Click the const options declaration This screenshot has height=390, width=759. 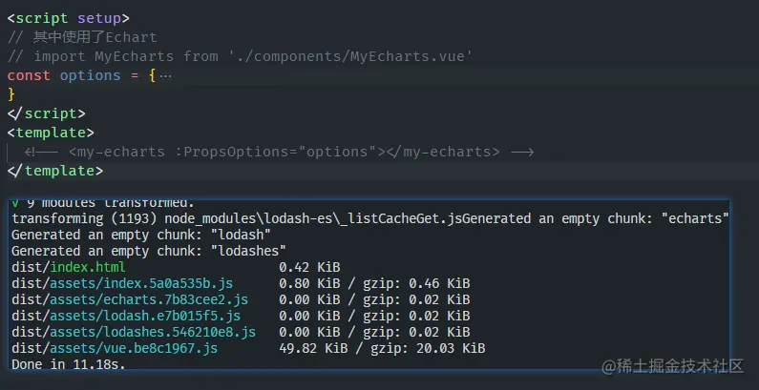pos(76,75)
